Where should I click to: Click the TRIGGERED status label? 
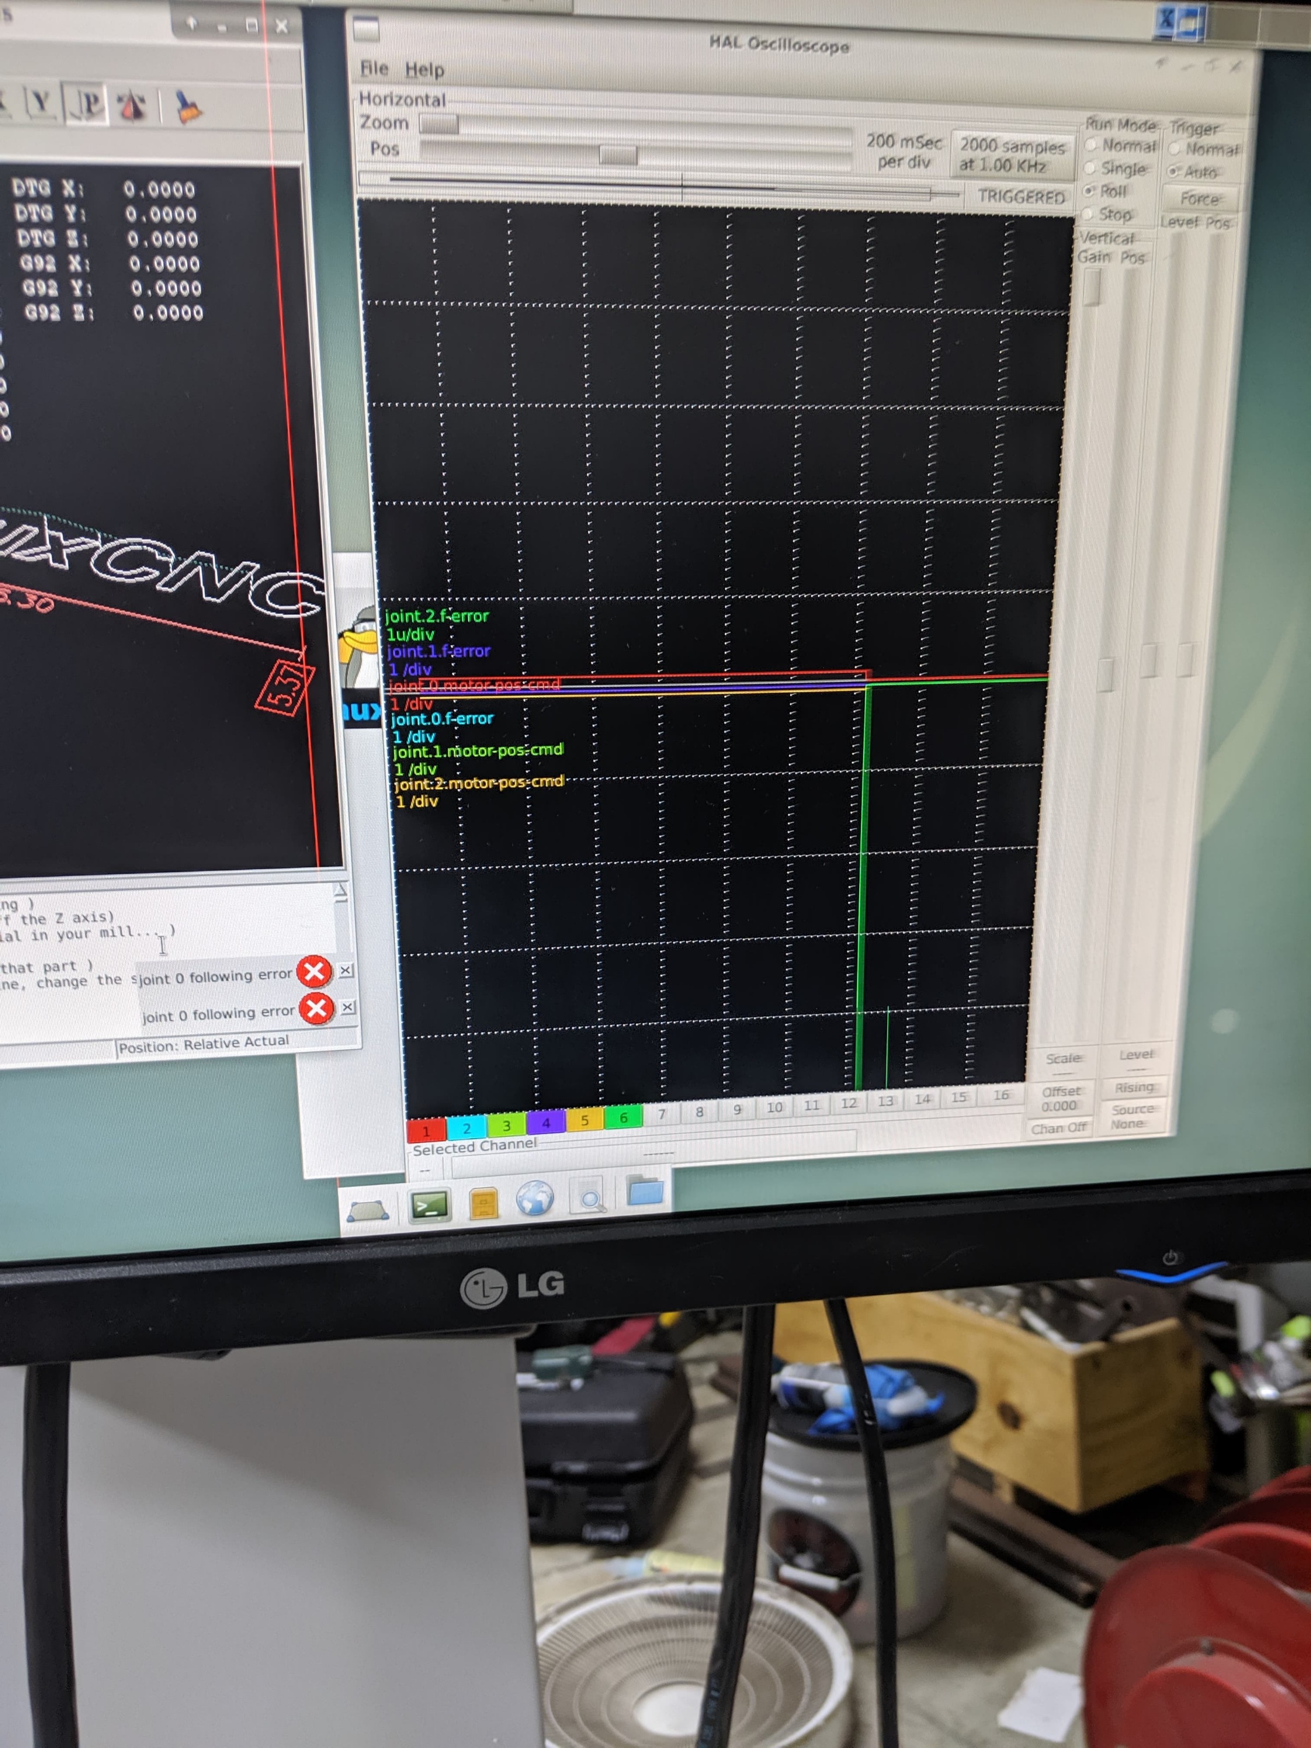click(1021, 196)
